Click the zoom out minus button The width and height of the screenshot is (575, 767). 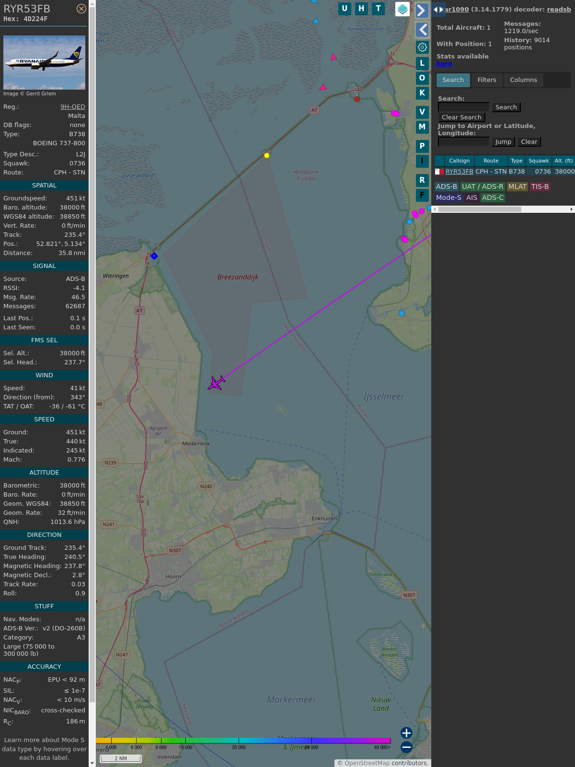pyautogui.click(x=406, y=747)
